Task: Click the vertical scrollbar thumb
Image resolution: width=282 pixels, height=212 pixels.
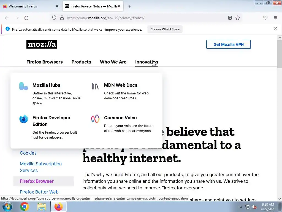Action: tap(280, 54)
